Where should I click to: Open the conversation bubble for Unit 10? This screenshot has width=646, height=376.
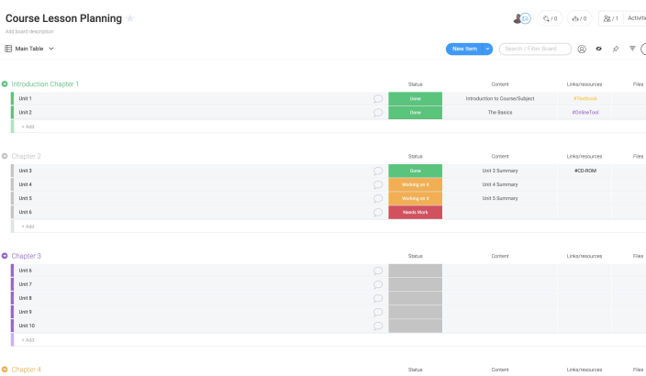(378, 326)
